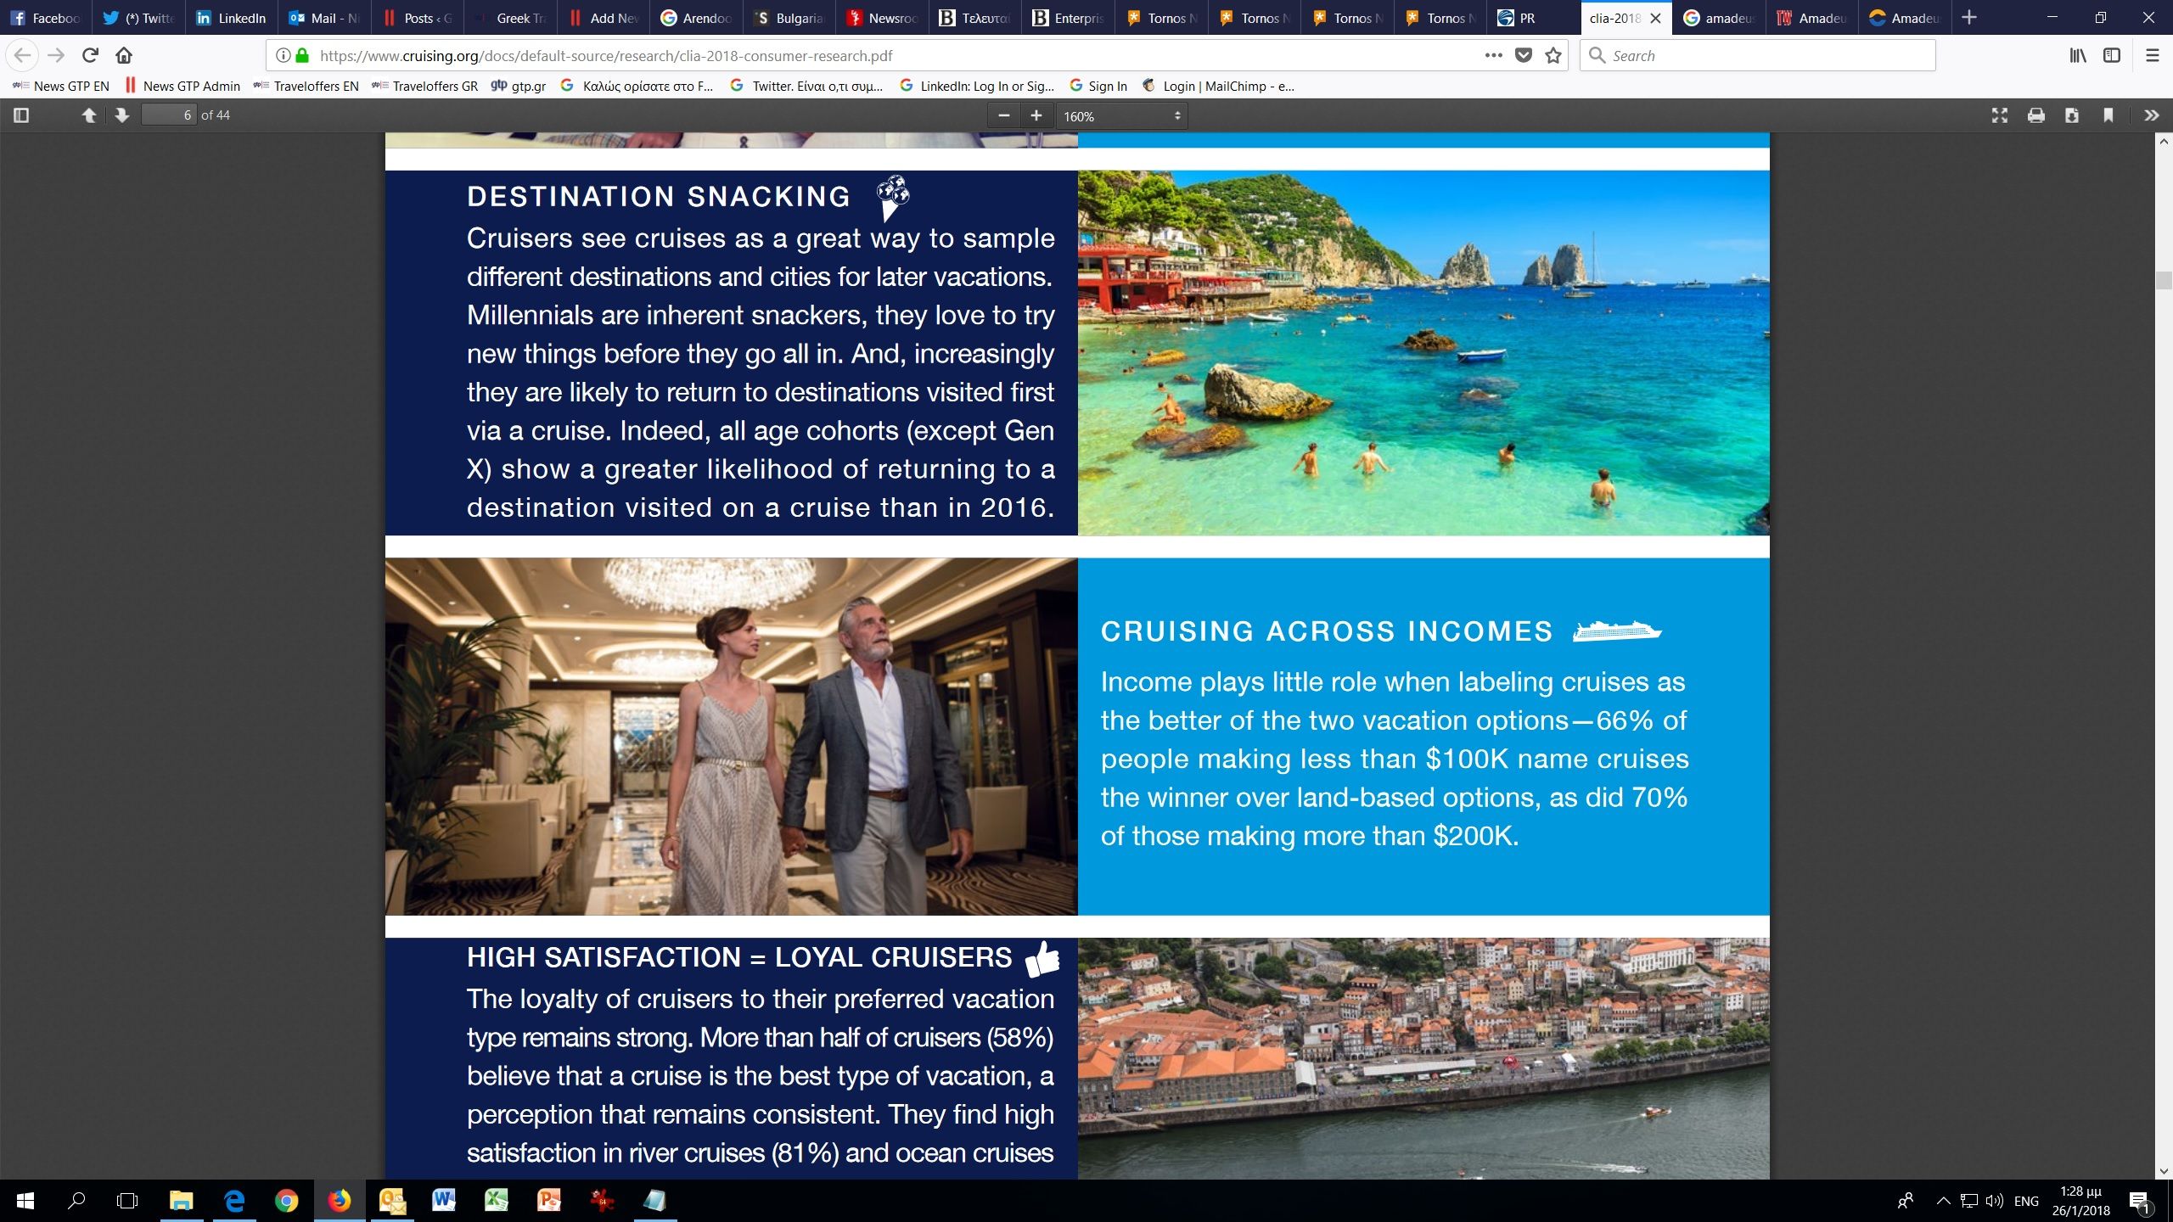2173x1222 pixels.
Task: View the secure connection padlock details
Action: coord(302,55)
